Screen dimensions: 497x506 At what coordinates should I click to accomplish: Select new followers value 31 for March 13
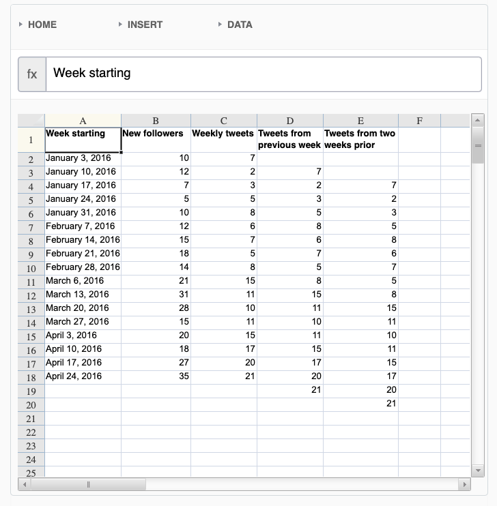pyautogui.click(x=156, y=295)
